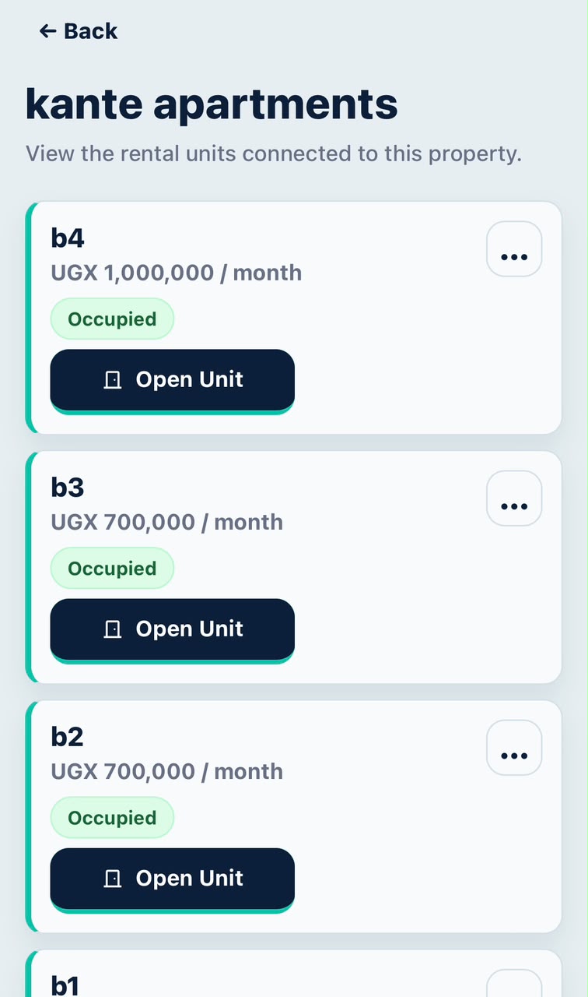This screenshot has width=588, height=997.
Task: Tap the Occupied badge on unit b2
Action: click(x=112, y=818)
